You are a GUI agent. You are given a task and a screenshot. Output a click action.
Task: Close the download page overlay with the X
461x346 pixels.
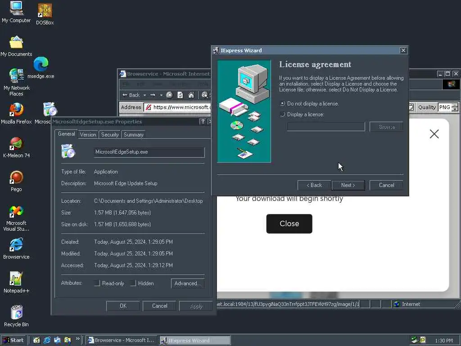[x=434, y=134]
